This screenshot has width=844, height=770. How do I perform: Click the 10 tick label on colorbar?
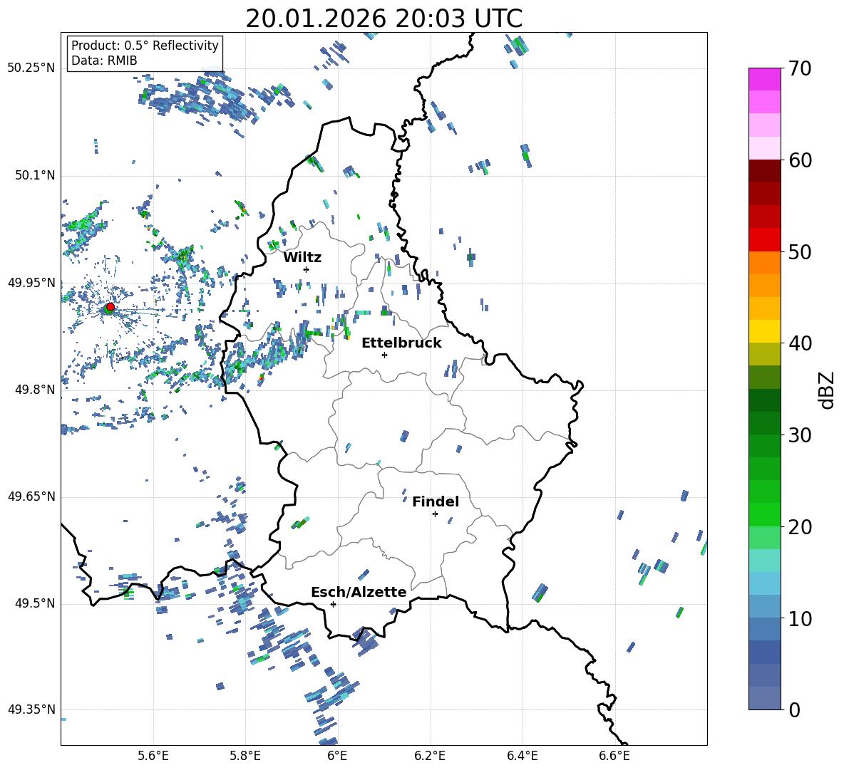(x=799, y=618)
